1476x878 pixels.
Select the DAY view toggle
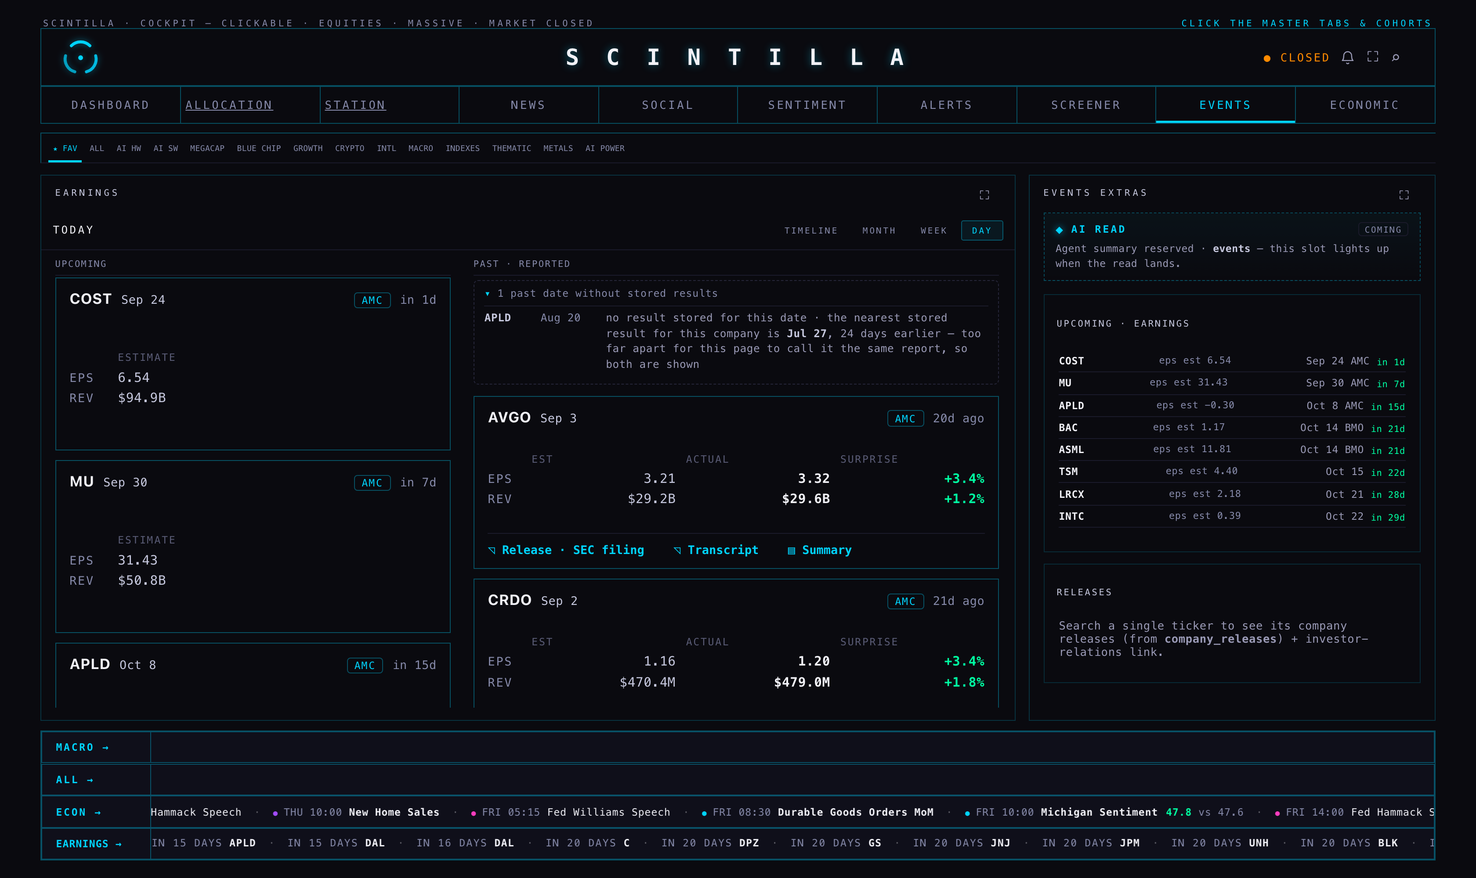(x=982, y=231)
